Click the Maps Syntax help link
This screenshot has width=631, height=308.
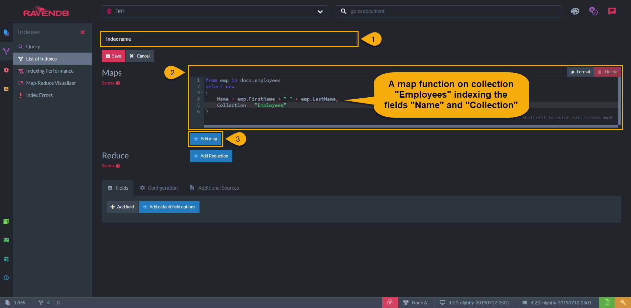111,83
